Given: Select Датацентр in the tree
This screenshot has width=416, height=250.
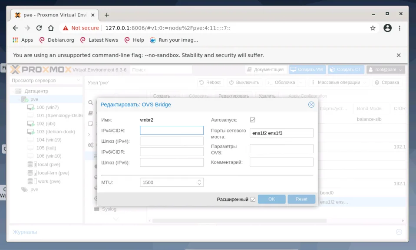Looking at the screenshot, I should click(x=36, y=91).
